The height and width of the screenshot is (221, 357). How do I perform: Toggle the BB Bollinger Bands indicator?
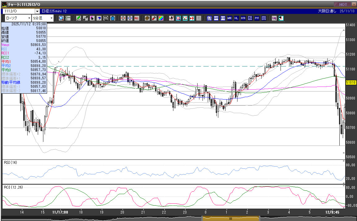pos(223,18)
